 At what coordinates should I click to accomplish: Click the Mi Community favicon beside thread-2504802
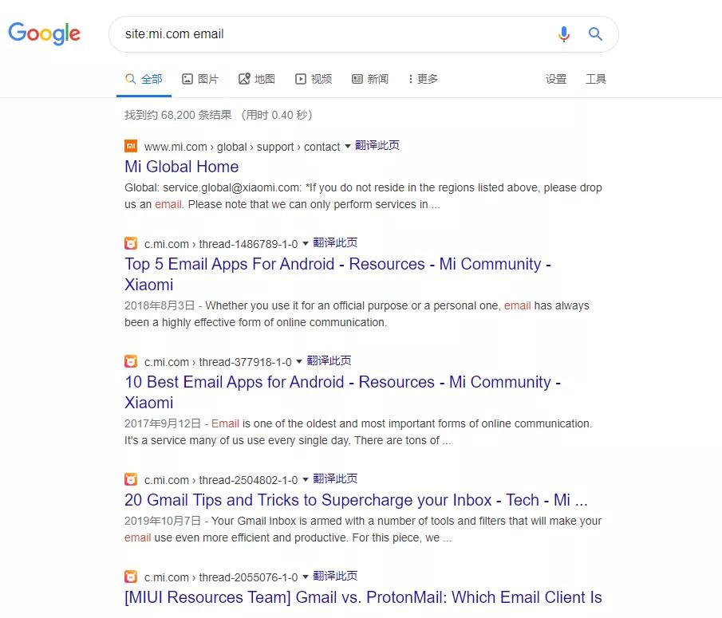click(131, 479)
